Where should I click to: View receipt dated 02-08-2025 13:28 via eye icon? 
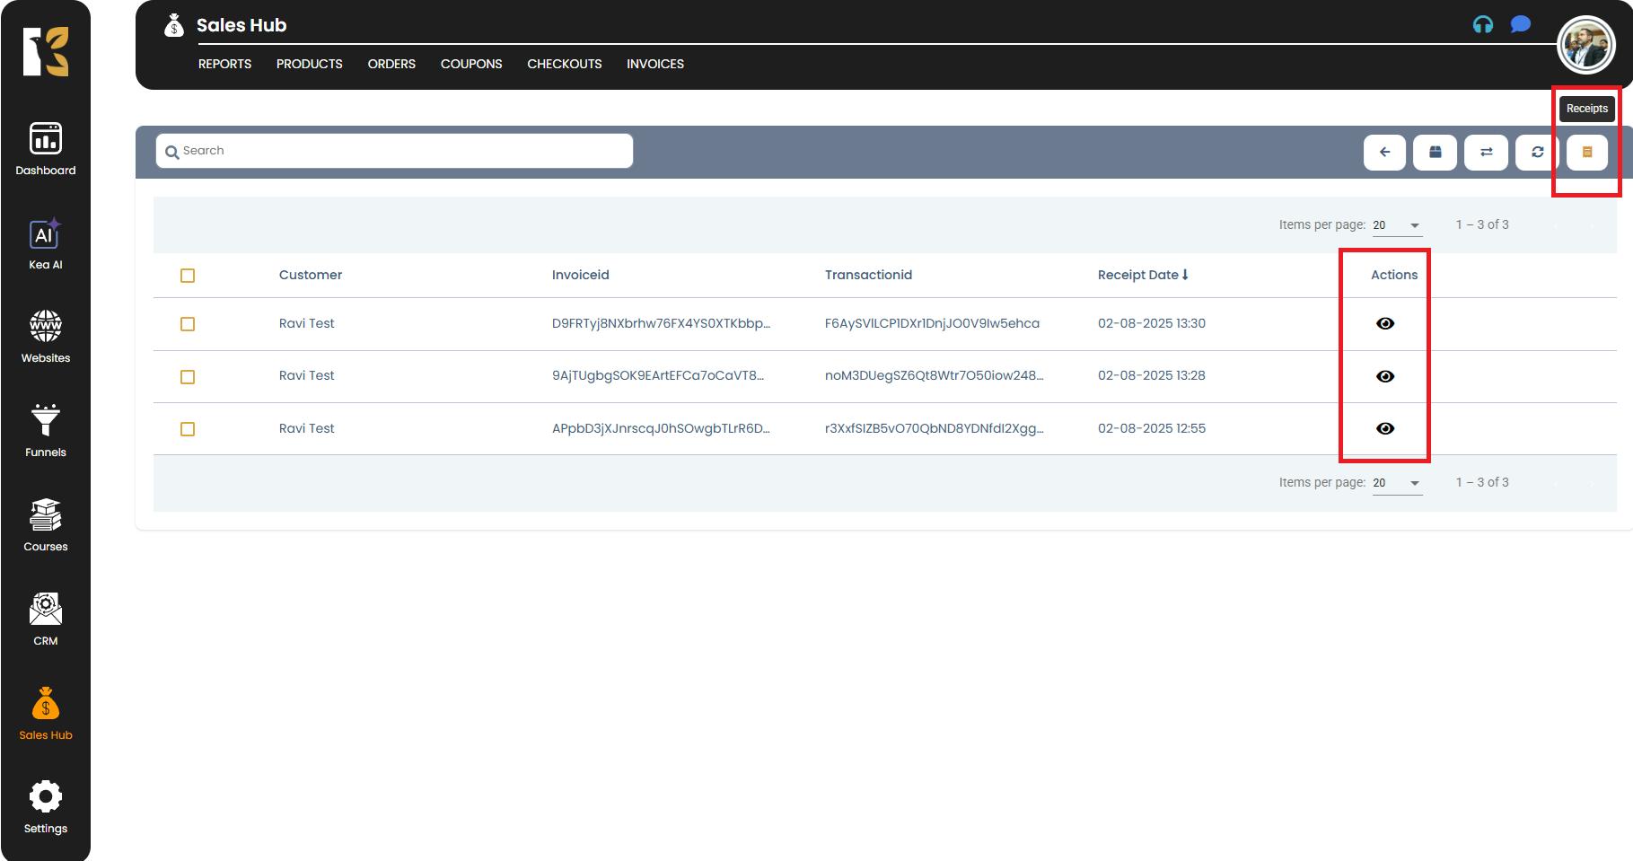(x=1384, y=376)
